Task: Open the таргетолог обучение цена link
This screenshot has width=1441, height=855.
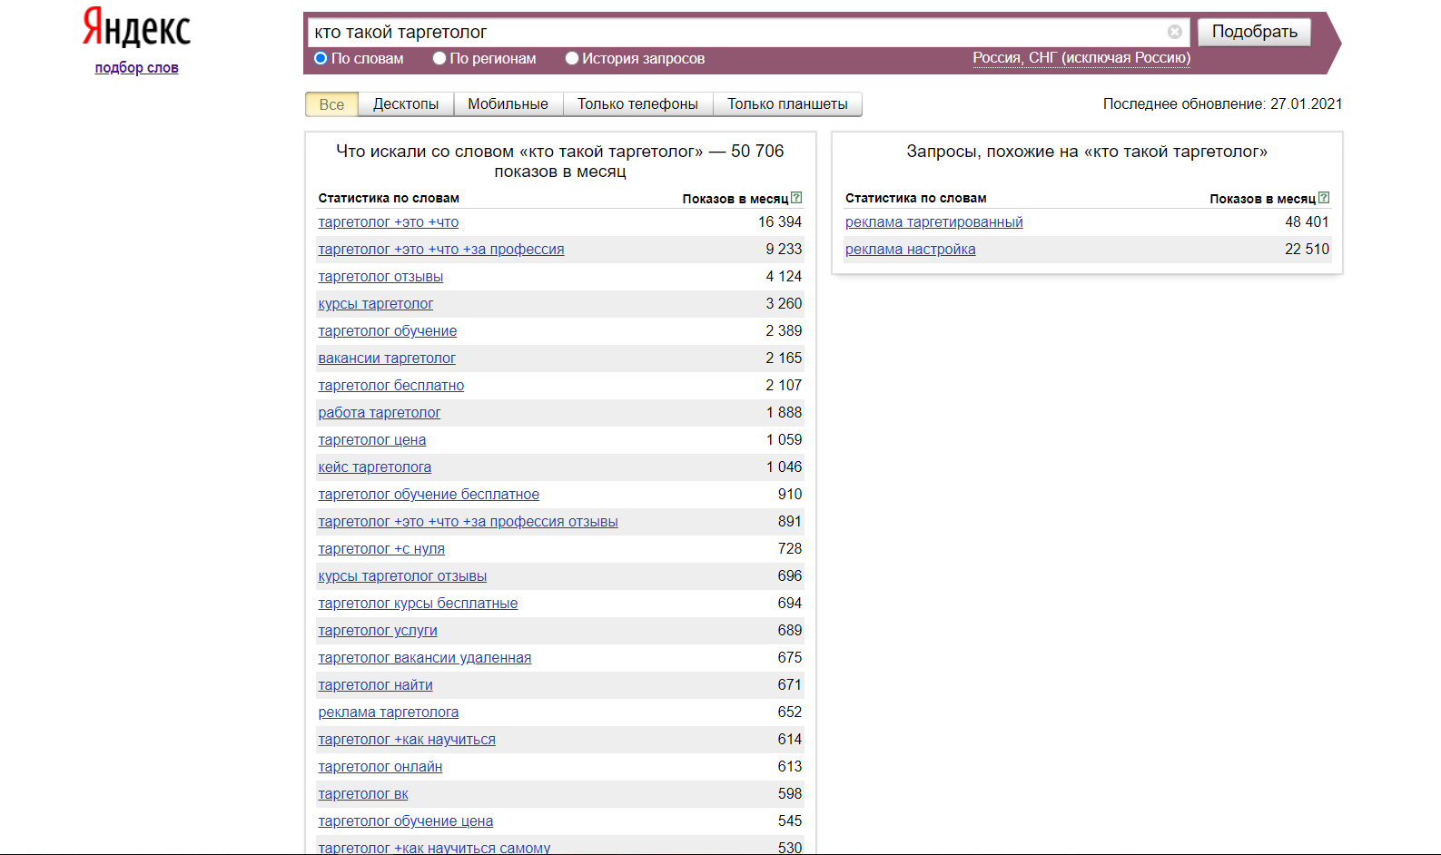Action: 405,821
